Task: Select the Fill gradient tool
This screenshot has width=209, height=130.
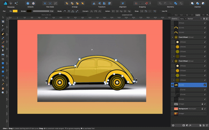Action: (x=3, y=46)
